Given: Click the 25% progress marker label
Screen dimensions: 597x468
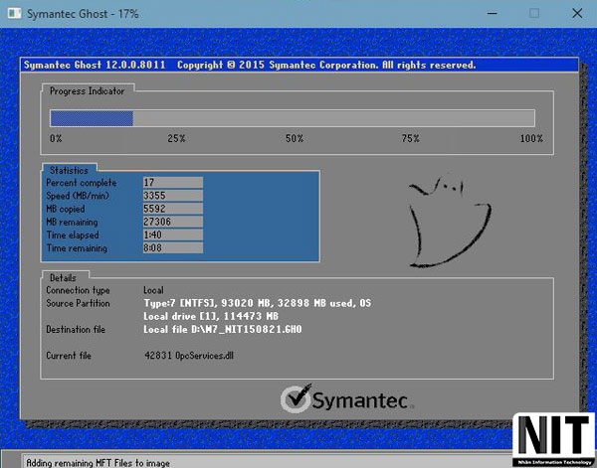Looking at the screenshot, I should (x=177, y=139).
